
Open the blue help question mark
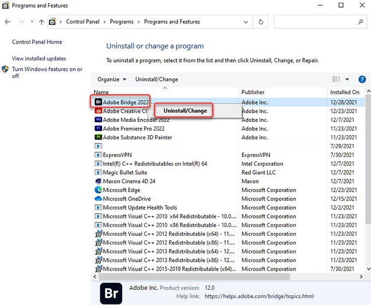tap(362, 80)
